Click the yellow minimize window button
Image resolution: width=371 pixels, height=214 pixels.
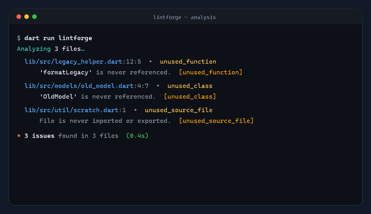coord(26,16)
